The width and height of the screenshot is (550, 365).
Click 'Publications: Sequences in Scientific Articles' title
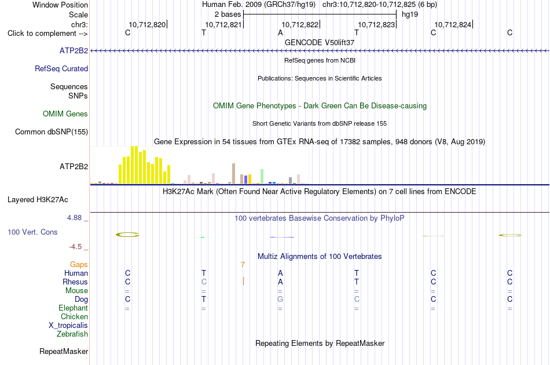coord(320,78)
